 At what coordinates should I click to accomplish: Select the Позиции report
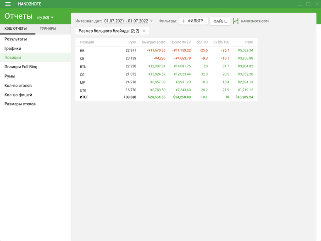(x=35, y=58)
